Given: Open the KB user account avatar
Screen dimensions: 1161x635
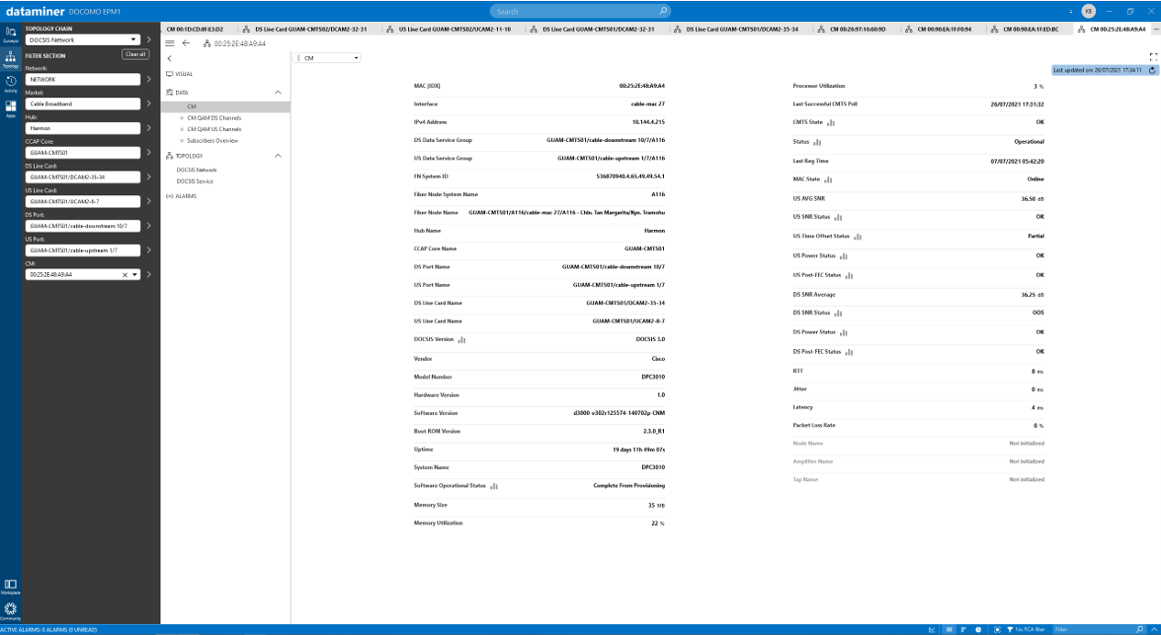Looking at the screenshot, I should (x=1089, y=11).
